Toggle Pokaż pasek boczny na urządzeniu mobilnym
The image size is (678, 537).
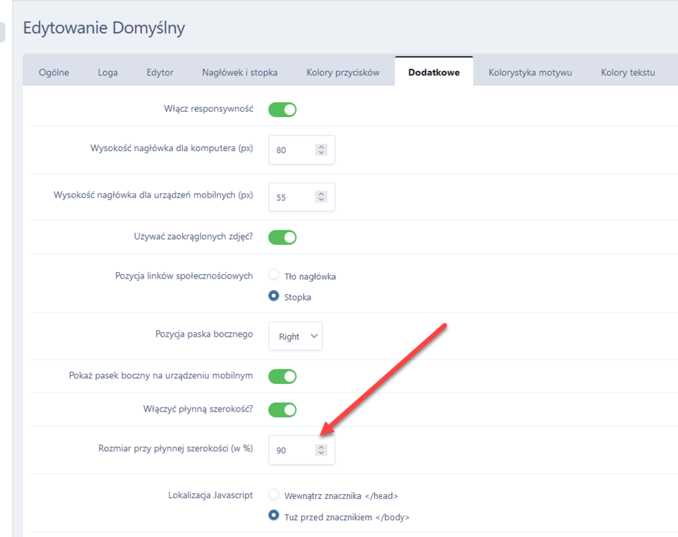tap(282, 376)
